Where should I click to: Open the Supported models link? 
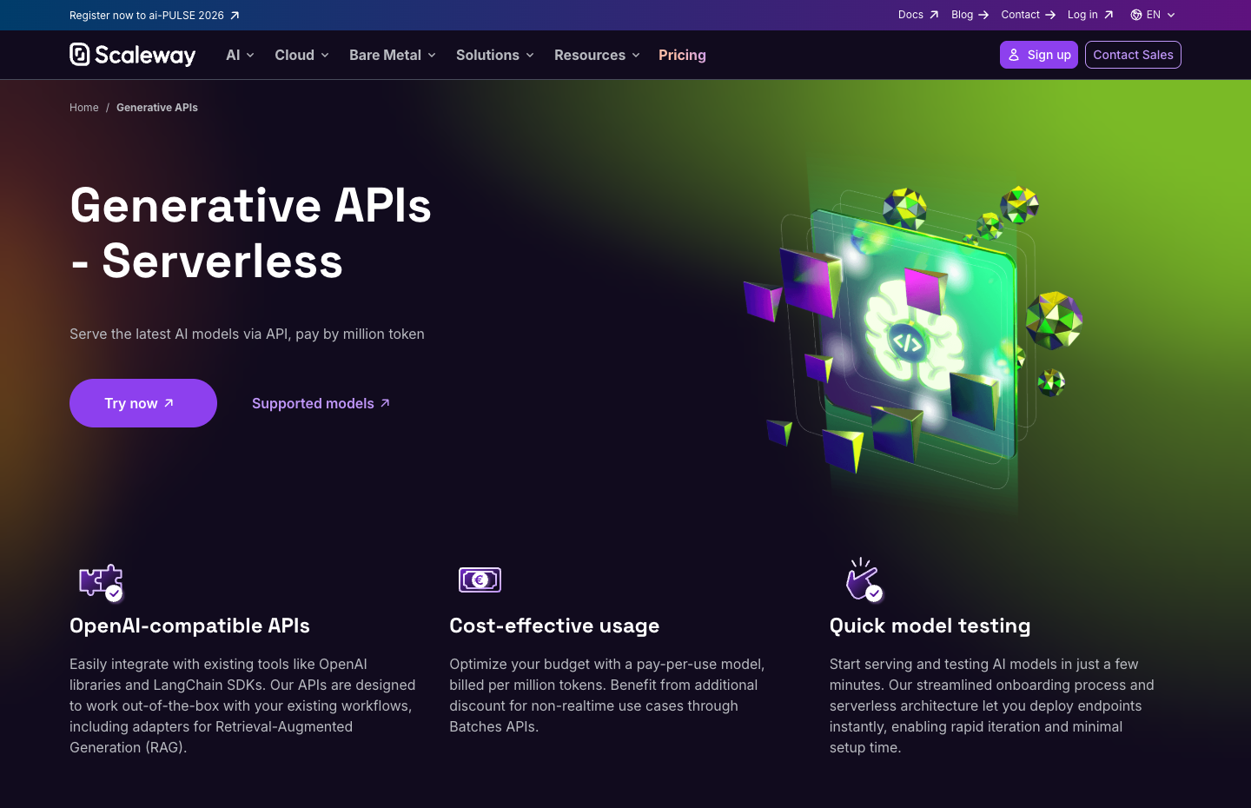[x=321, y=403]
